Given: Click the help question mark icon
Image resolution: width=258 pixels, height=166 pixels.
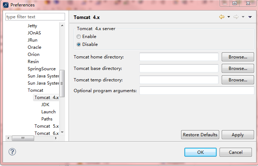Looking at the screenshot, I should (12, 152).
